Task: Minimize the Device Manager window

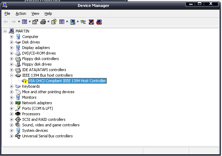Action: coord(191,3)
